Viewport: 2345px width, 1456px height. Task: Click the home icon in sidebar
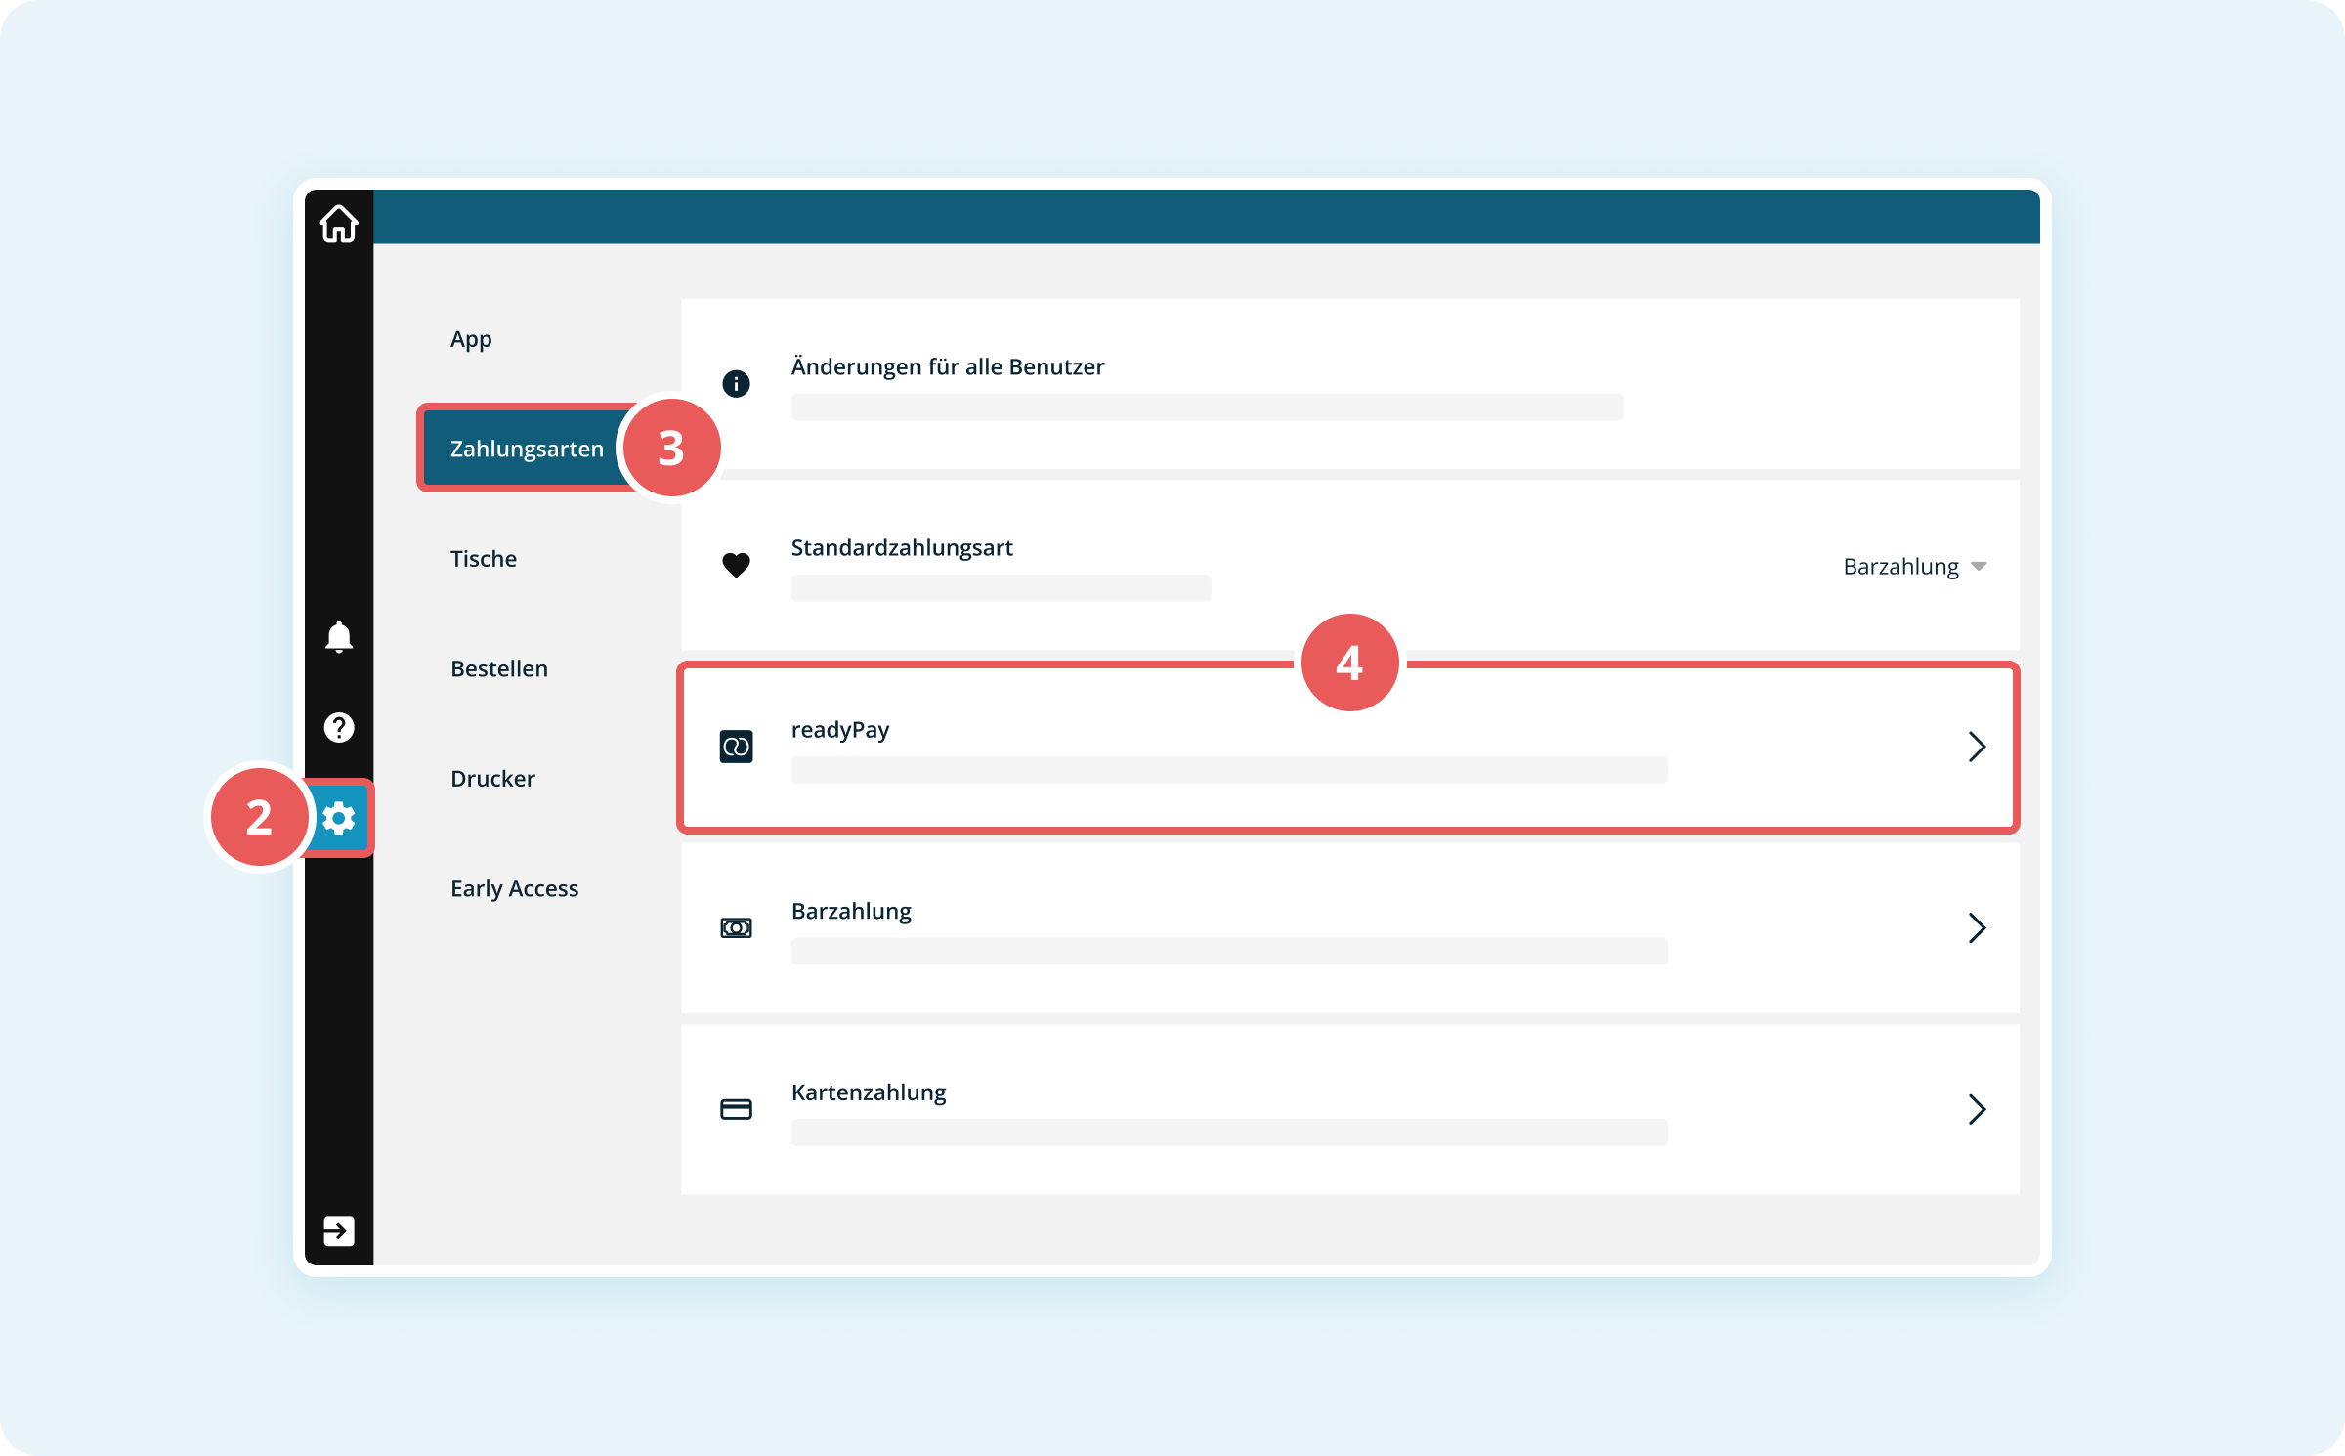pyautogui.click(x=338, y=224)
